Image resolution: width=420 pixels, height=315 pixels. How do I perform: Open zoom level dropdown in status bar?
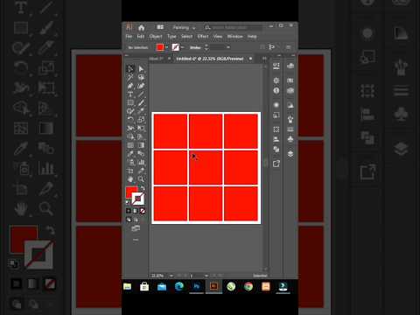tap(171, 276)
